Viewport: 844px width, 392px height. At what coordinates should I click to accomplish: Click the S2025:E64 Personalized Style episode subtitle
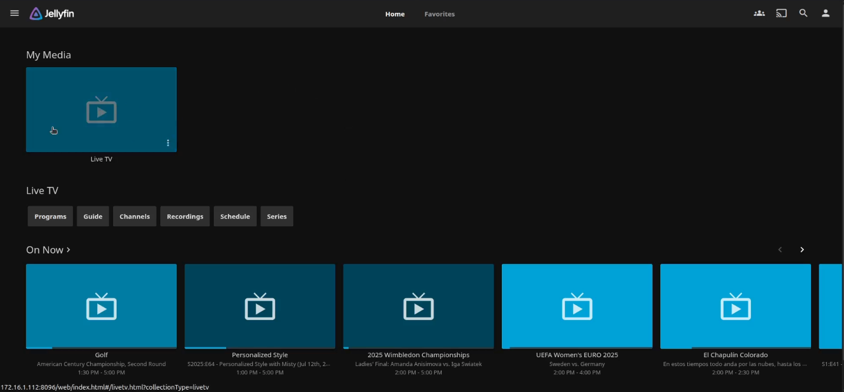[260, 364]
